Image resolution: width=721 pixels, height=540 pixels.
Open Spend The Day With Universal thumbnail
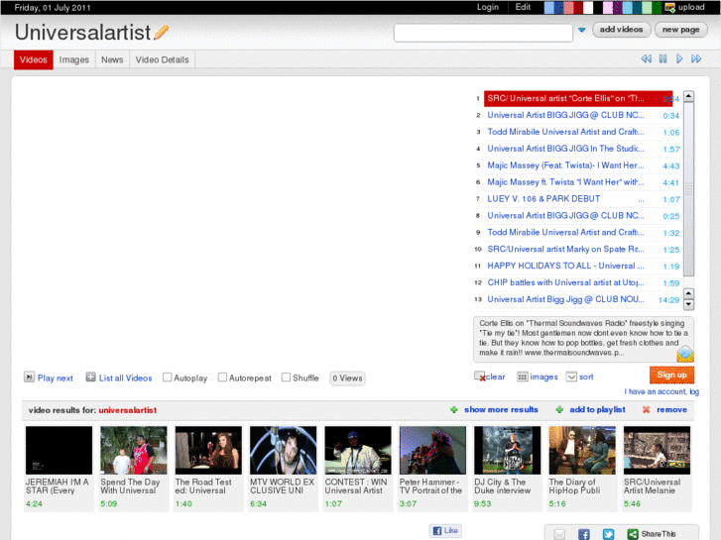coord(133,450)
